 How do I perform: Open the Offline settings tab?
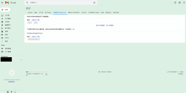[x=109, y=13]
